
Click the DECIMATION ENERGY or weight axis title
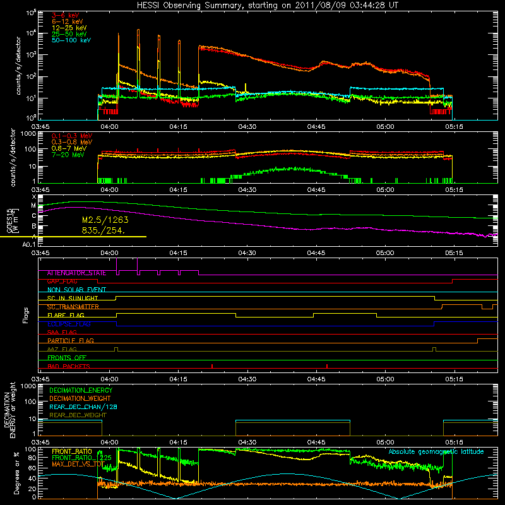(10, 410)
